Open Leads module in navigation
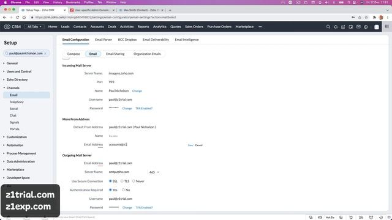 pyautogui.click(x=66, y=27)
